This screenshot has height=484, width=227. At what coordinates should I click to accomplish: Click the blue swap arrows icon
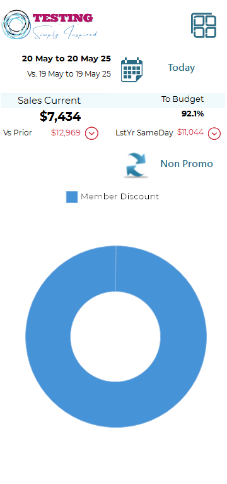point(136,165)
